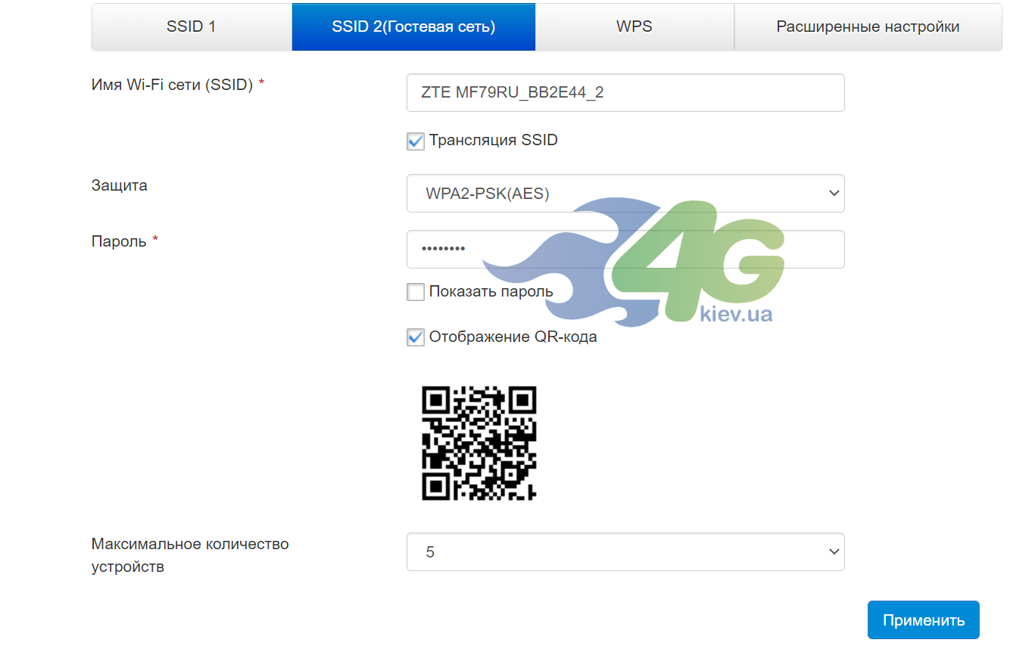
Task: Click the Пароль password field
Action: pyautogui.click(x=625, y=249)
